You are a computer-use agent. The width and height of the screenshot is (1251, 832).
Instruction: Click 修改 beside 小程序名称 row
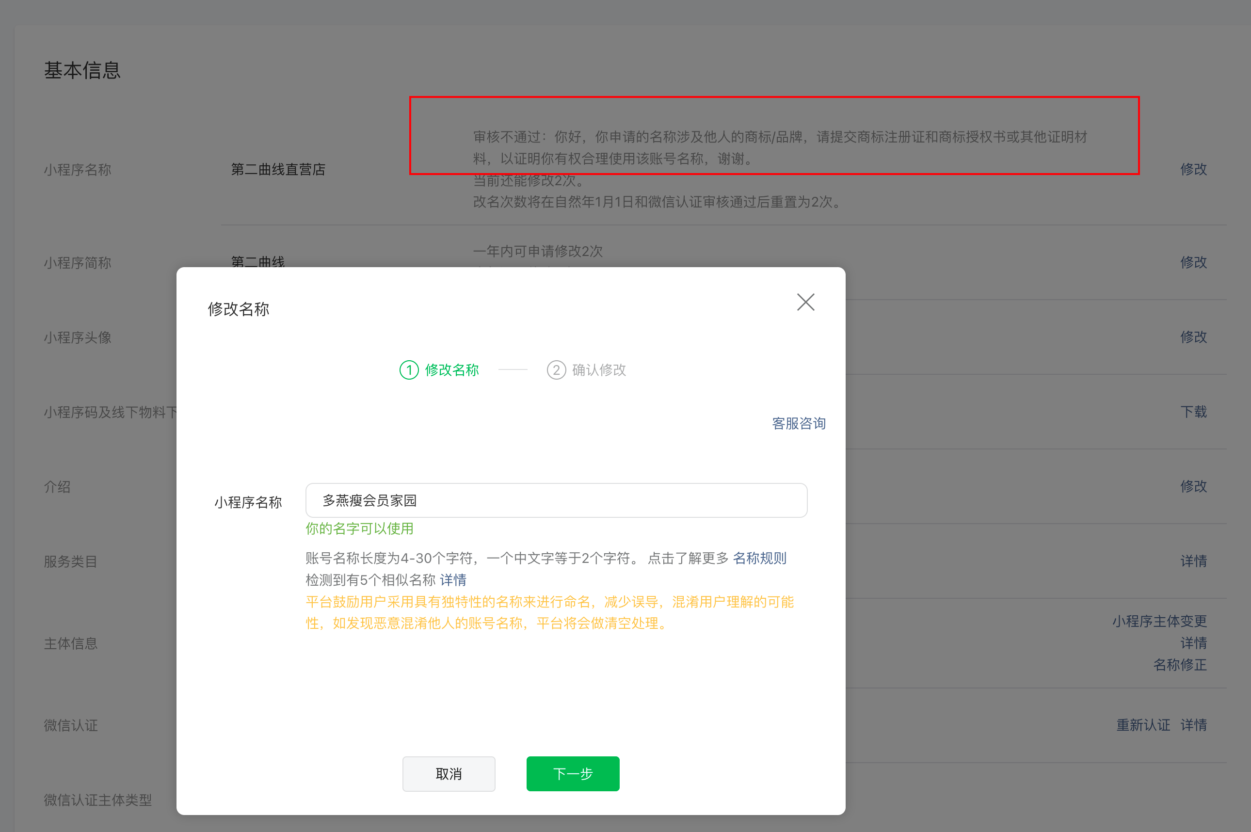pos(1193,169)
